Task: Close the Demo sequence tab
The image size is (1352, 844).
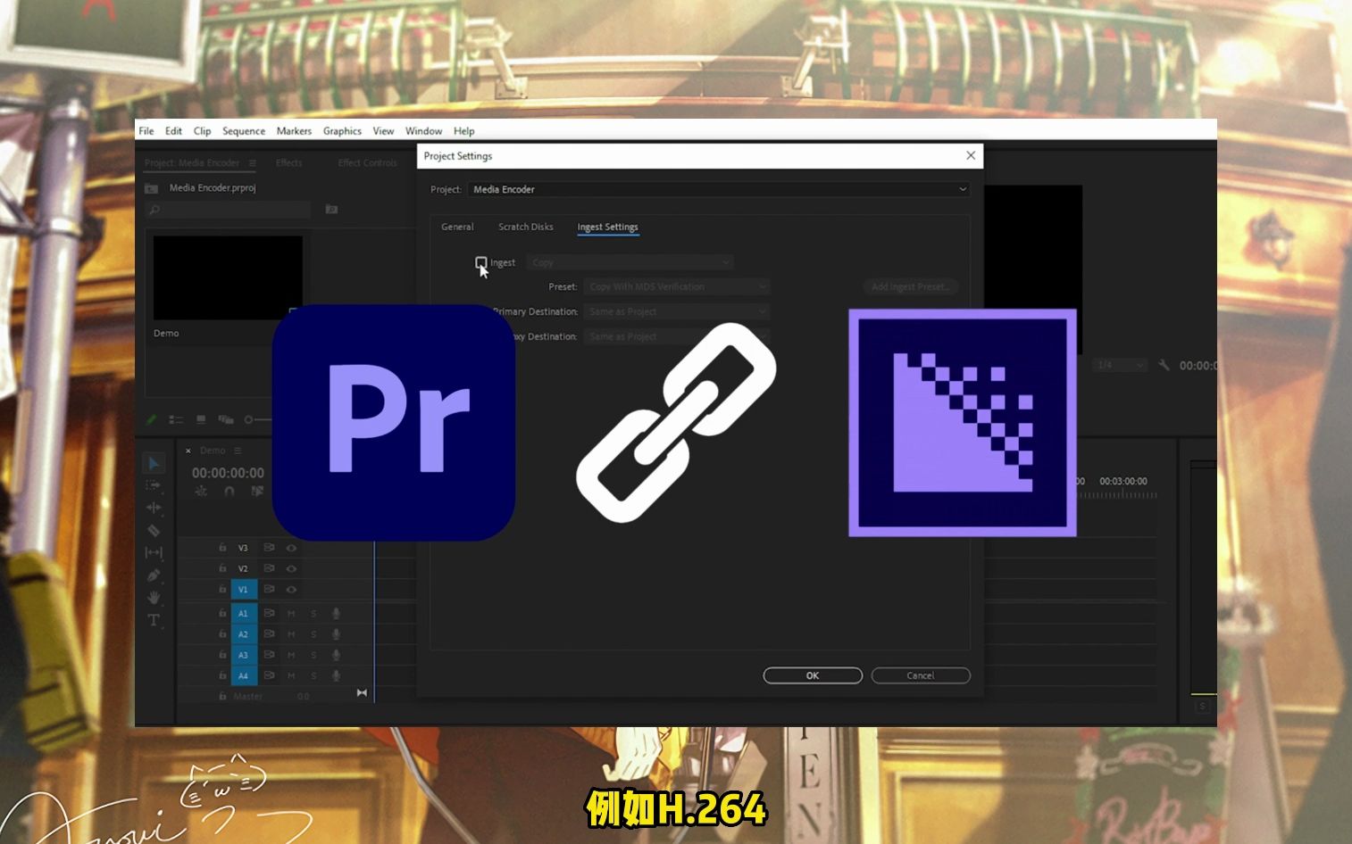Action: click(x=188, y=451)
